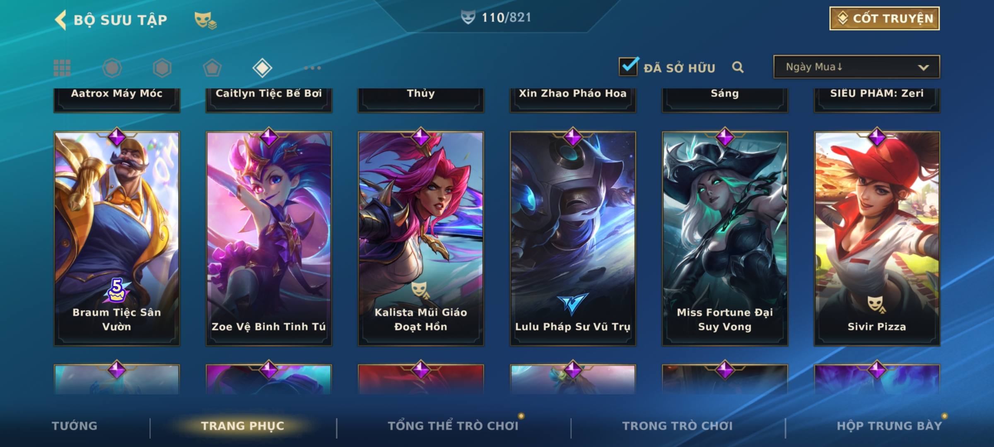The width and height of the screenshot is (994, 447).
Task: Click the Cốt Truyện button
Action: point(884,18)
